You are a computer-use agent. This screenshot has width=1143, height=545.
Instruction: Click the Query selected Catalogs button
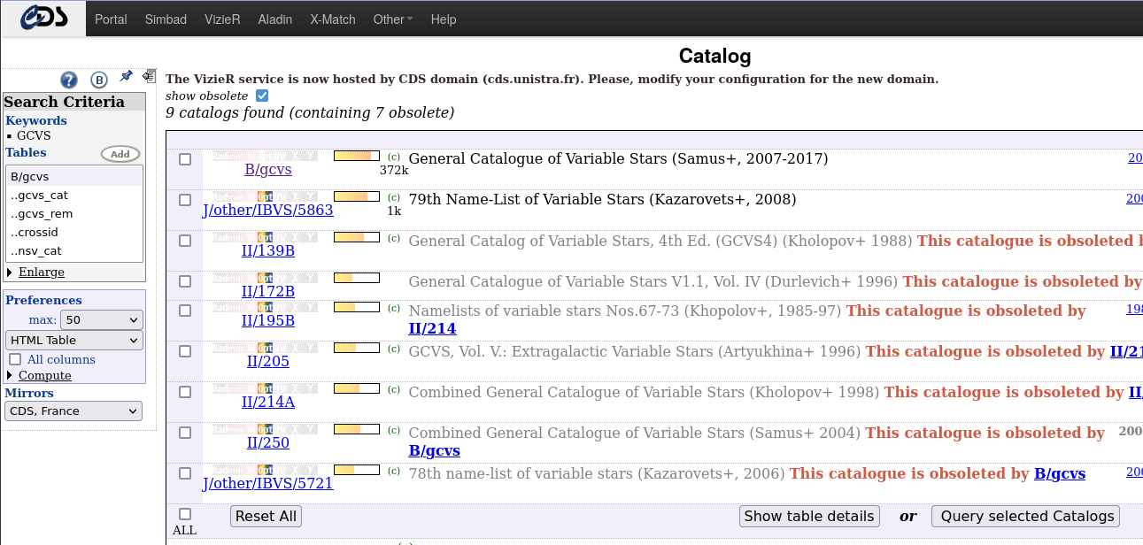(x=1025, y=516)
